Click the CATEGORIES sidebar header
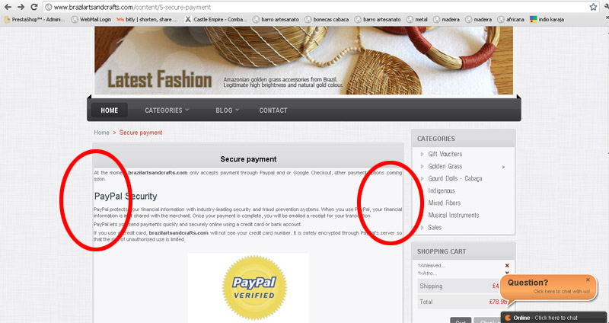609x323 pixels. coord(464,139)
